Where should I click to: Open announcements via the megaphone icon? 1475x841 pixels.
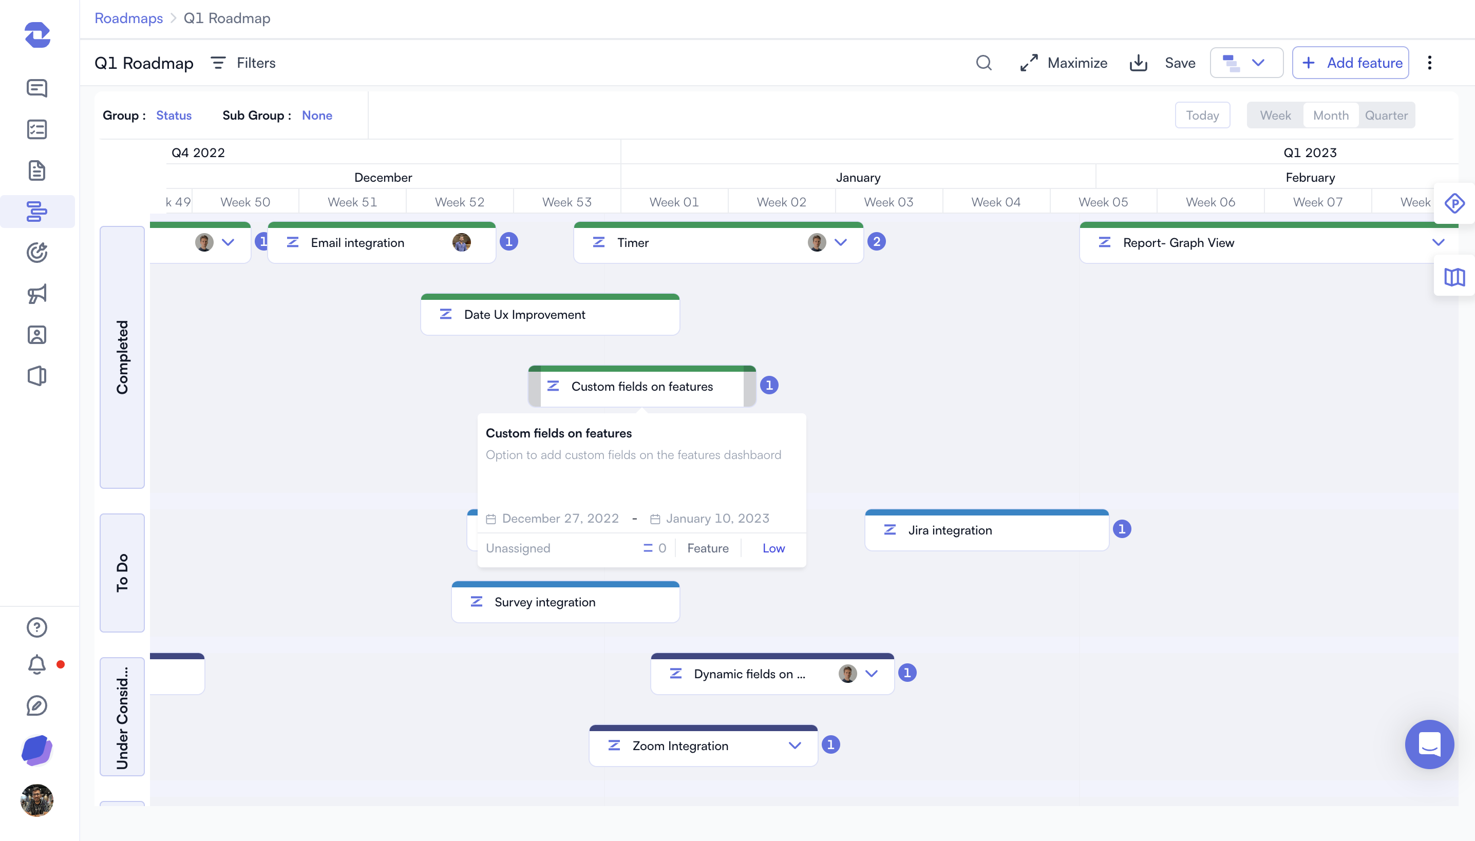click(37, 294)
